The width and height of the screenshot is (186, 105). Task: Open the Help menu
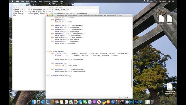click(61, 1)
